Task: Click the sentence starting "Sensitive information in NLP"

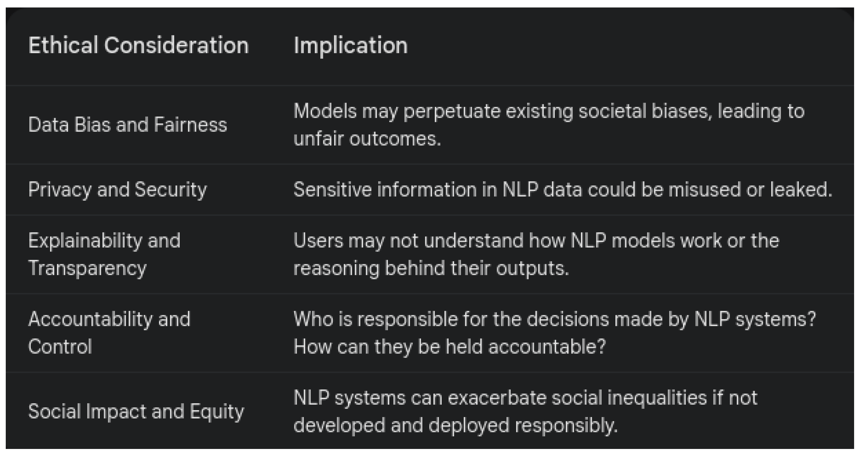Action: [562, 189]
